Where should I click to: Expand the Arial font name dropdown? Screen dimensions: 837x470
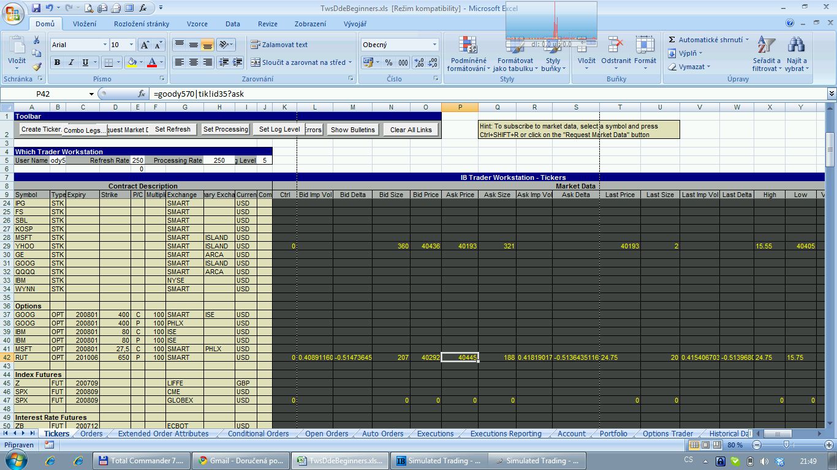point(104,45)
